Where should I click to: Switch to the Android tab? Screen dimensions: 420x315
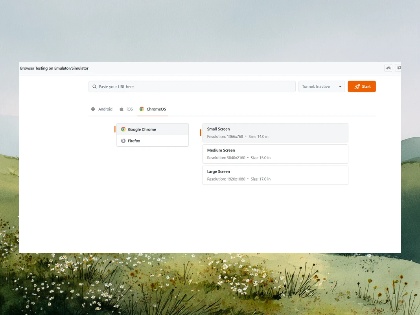[x=101, y=109]
